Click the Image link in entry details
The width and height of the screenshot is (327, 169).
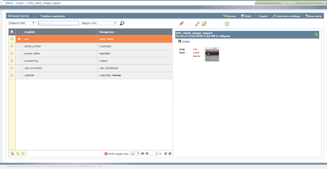click(186, 41)
